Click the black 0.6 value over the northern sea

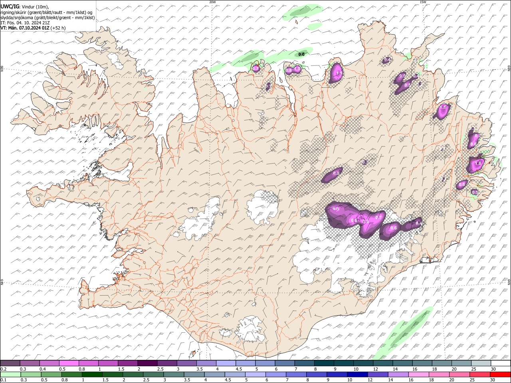301,54
